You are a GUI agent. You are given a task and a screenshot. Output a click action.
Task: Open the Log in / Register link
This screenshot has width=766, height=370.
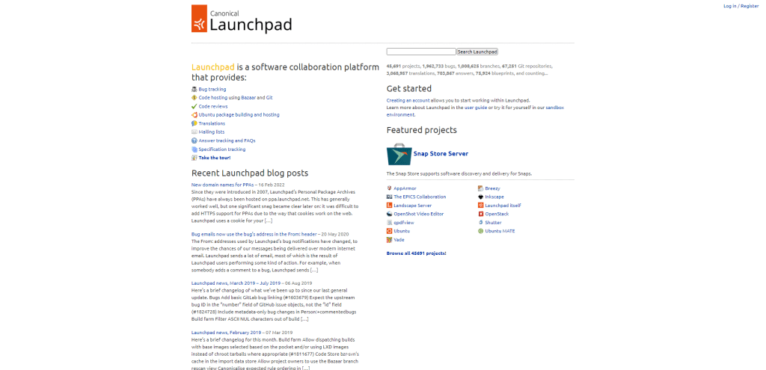[x=741, y=6]
